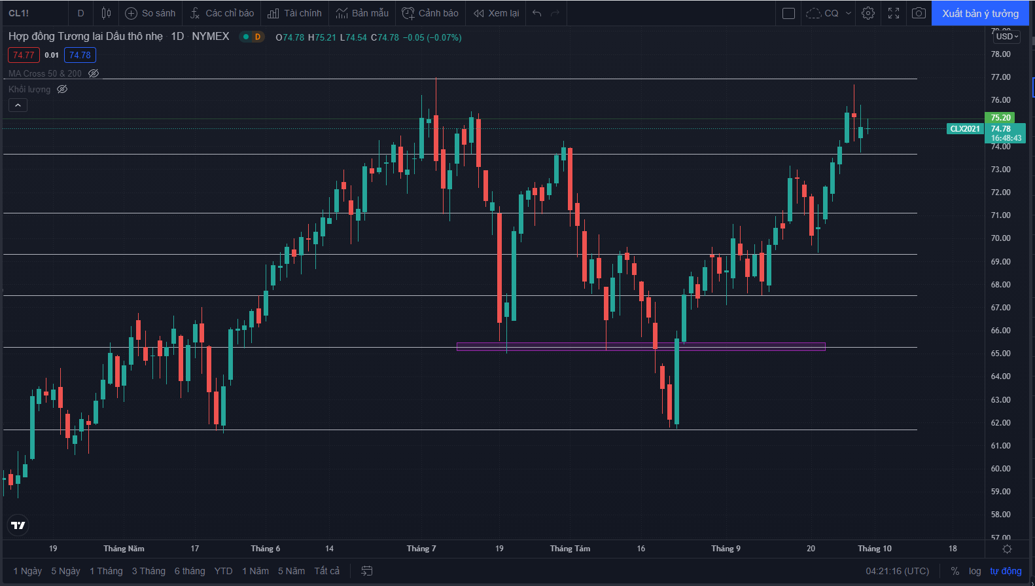Click the Xuất bản ý tưởng button
The width and height of the screenshot is (1035, 586).
tap(980, 13)
